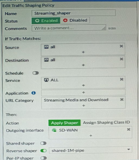Remove 'all' entry from Destination field

tap(121, 59)
